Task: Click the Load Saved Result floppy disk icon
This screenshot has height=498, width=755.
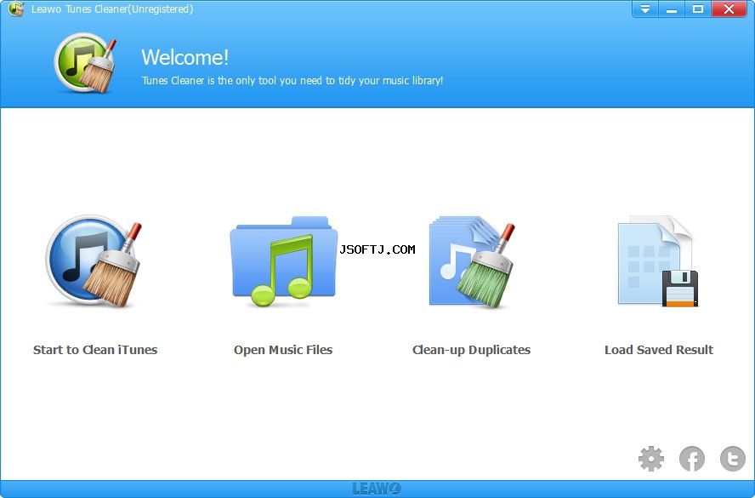Action: 658,260
